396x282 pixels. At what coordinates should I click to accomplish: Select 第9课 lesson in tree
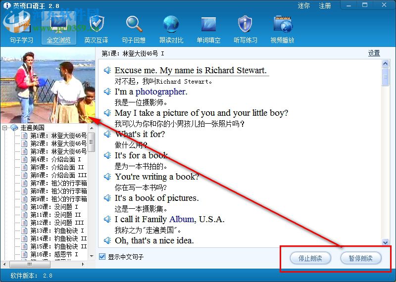(x=58, y=199)
